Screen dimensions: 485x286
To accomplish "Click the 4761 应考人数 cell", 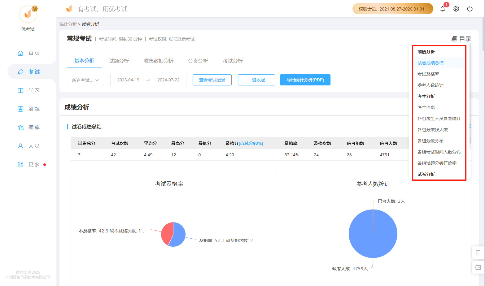I will pyautogui.click(x=385, y=155).
